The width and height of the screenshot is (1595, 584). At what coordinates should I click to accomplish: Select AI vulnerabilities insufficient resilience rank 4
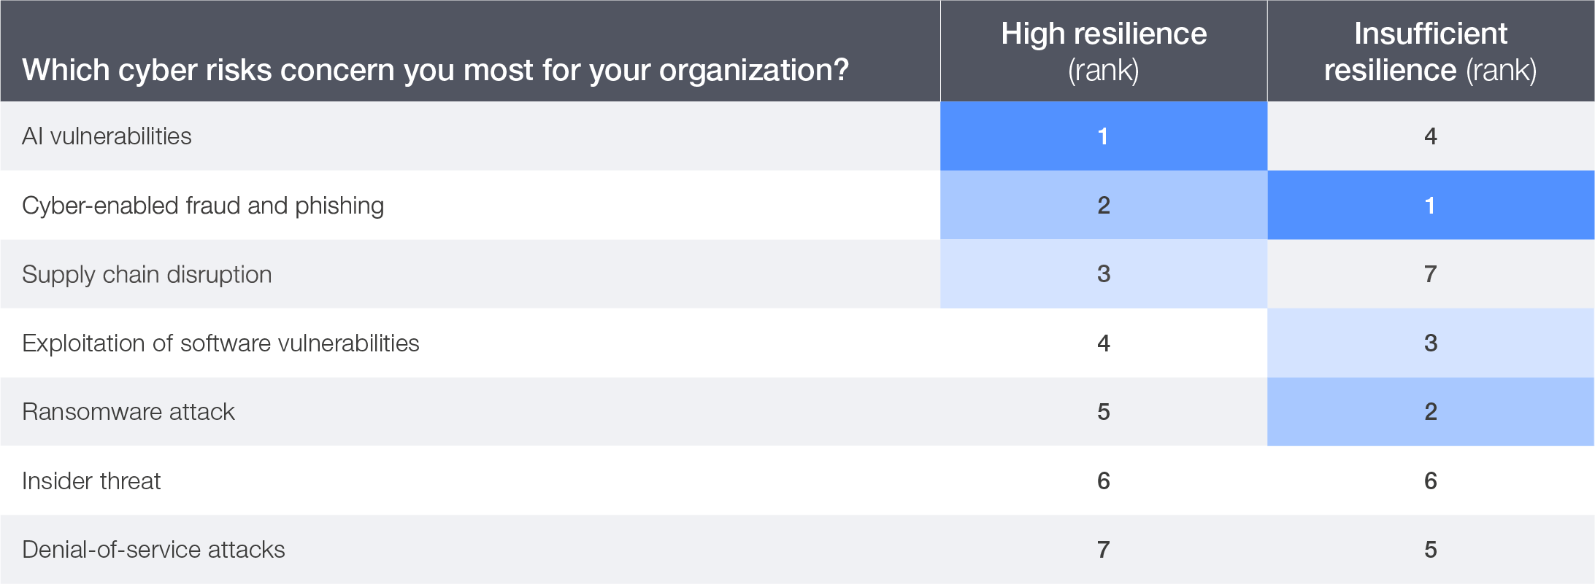tap(1430, 136)
